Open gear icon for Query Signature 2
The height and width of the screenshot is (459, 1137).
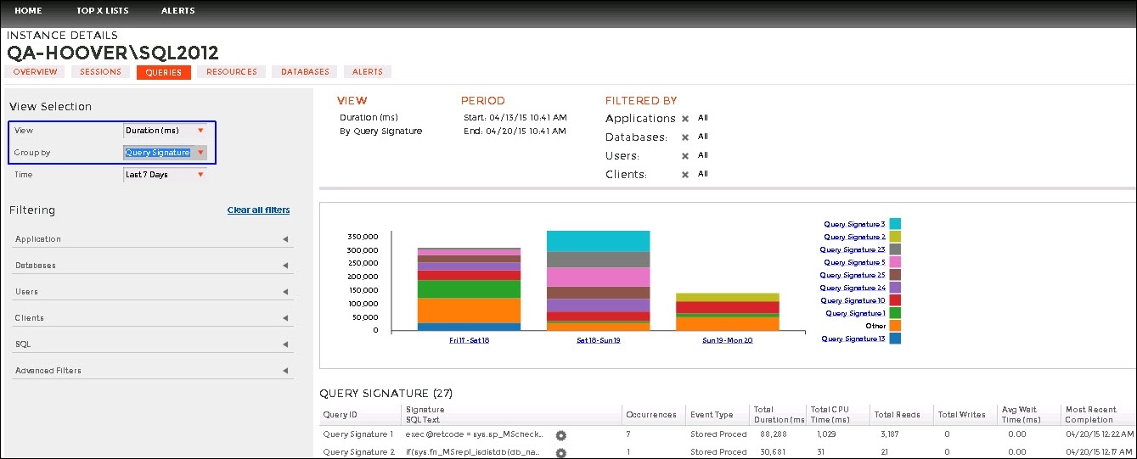click(x=560, y=453)
